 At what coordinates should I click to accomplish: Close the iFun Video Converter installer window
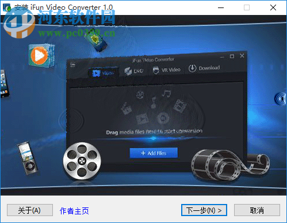click(273, 7)
